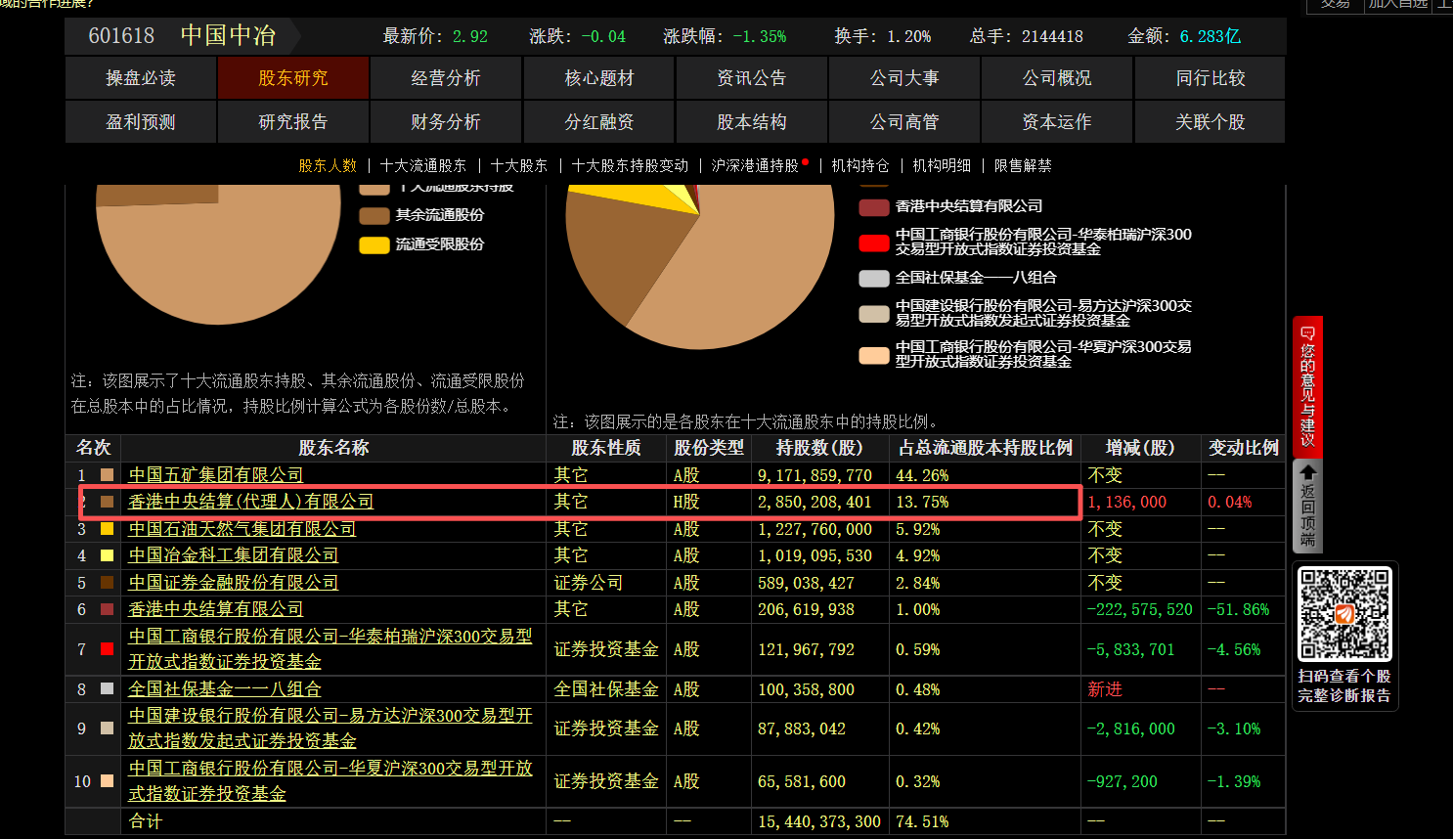This screenshot has width=1453, height=839.
Task: Click row 3 yellow marker for 中国石油天然气集团
Action: (x=108, y=529)
